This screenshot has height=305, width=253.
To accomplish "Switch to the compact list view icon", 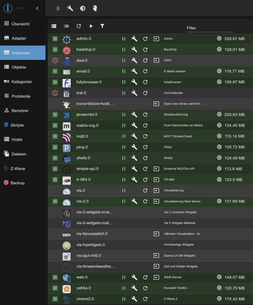I will [x=66, y=26].
